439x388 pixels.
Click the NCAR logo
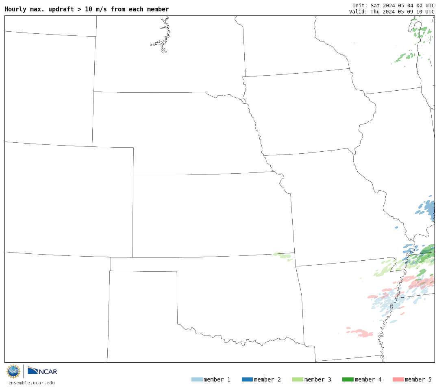(x=42, y=371)
